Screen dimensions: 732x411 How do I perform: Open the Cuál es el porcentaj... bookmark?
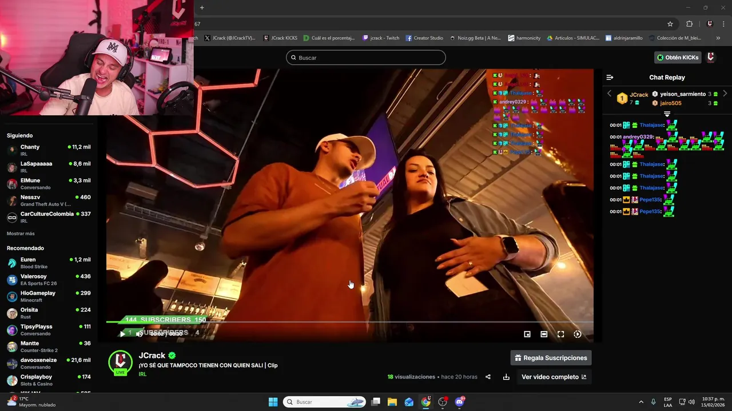tap(329, 38)
